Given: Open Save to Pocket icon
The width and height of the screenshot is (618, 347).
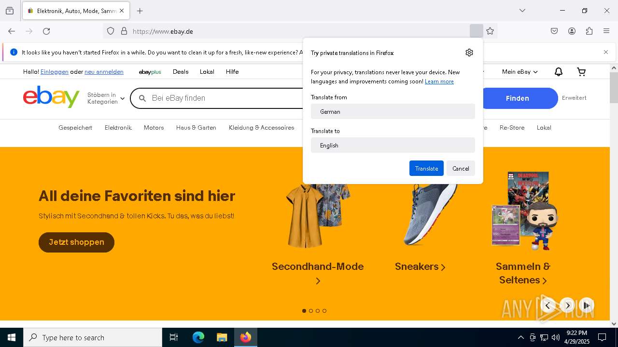Looking at the screenshot, I should point(554,31).
